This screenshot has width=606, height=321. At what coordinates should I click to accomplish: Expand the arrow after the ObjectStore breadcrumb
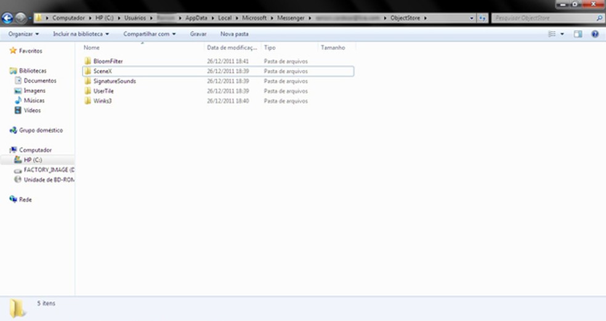tap(425, 18)
